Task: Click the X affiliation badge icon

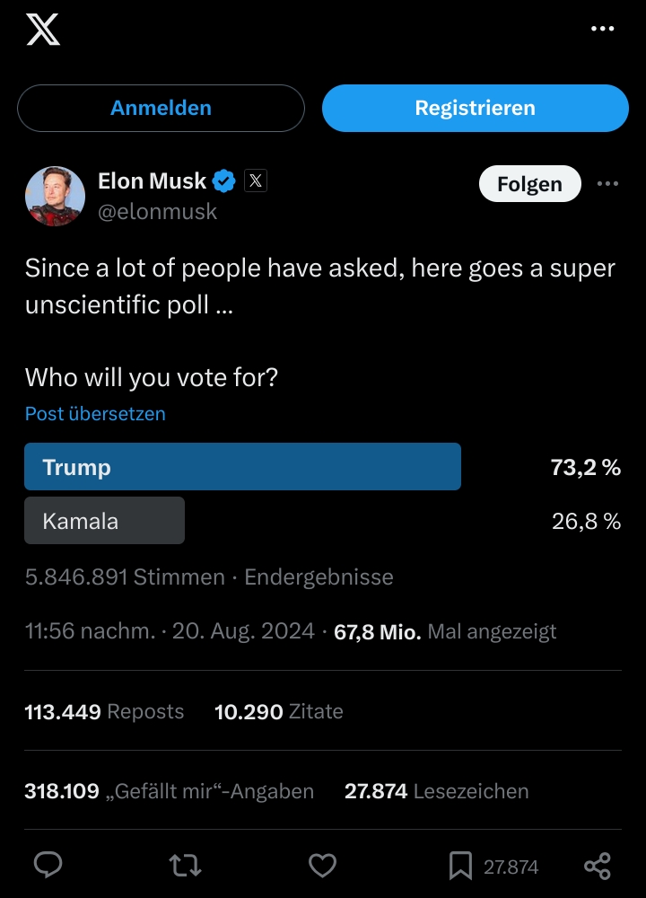Action: pos(256,181)
